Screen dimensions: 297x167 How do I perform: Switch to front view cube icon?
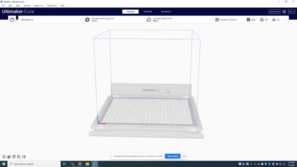9,157
